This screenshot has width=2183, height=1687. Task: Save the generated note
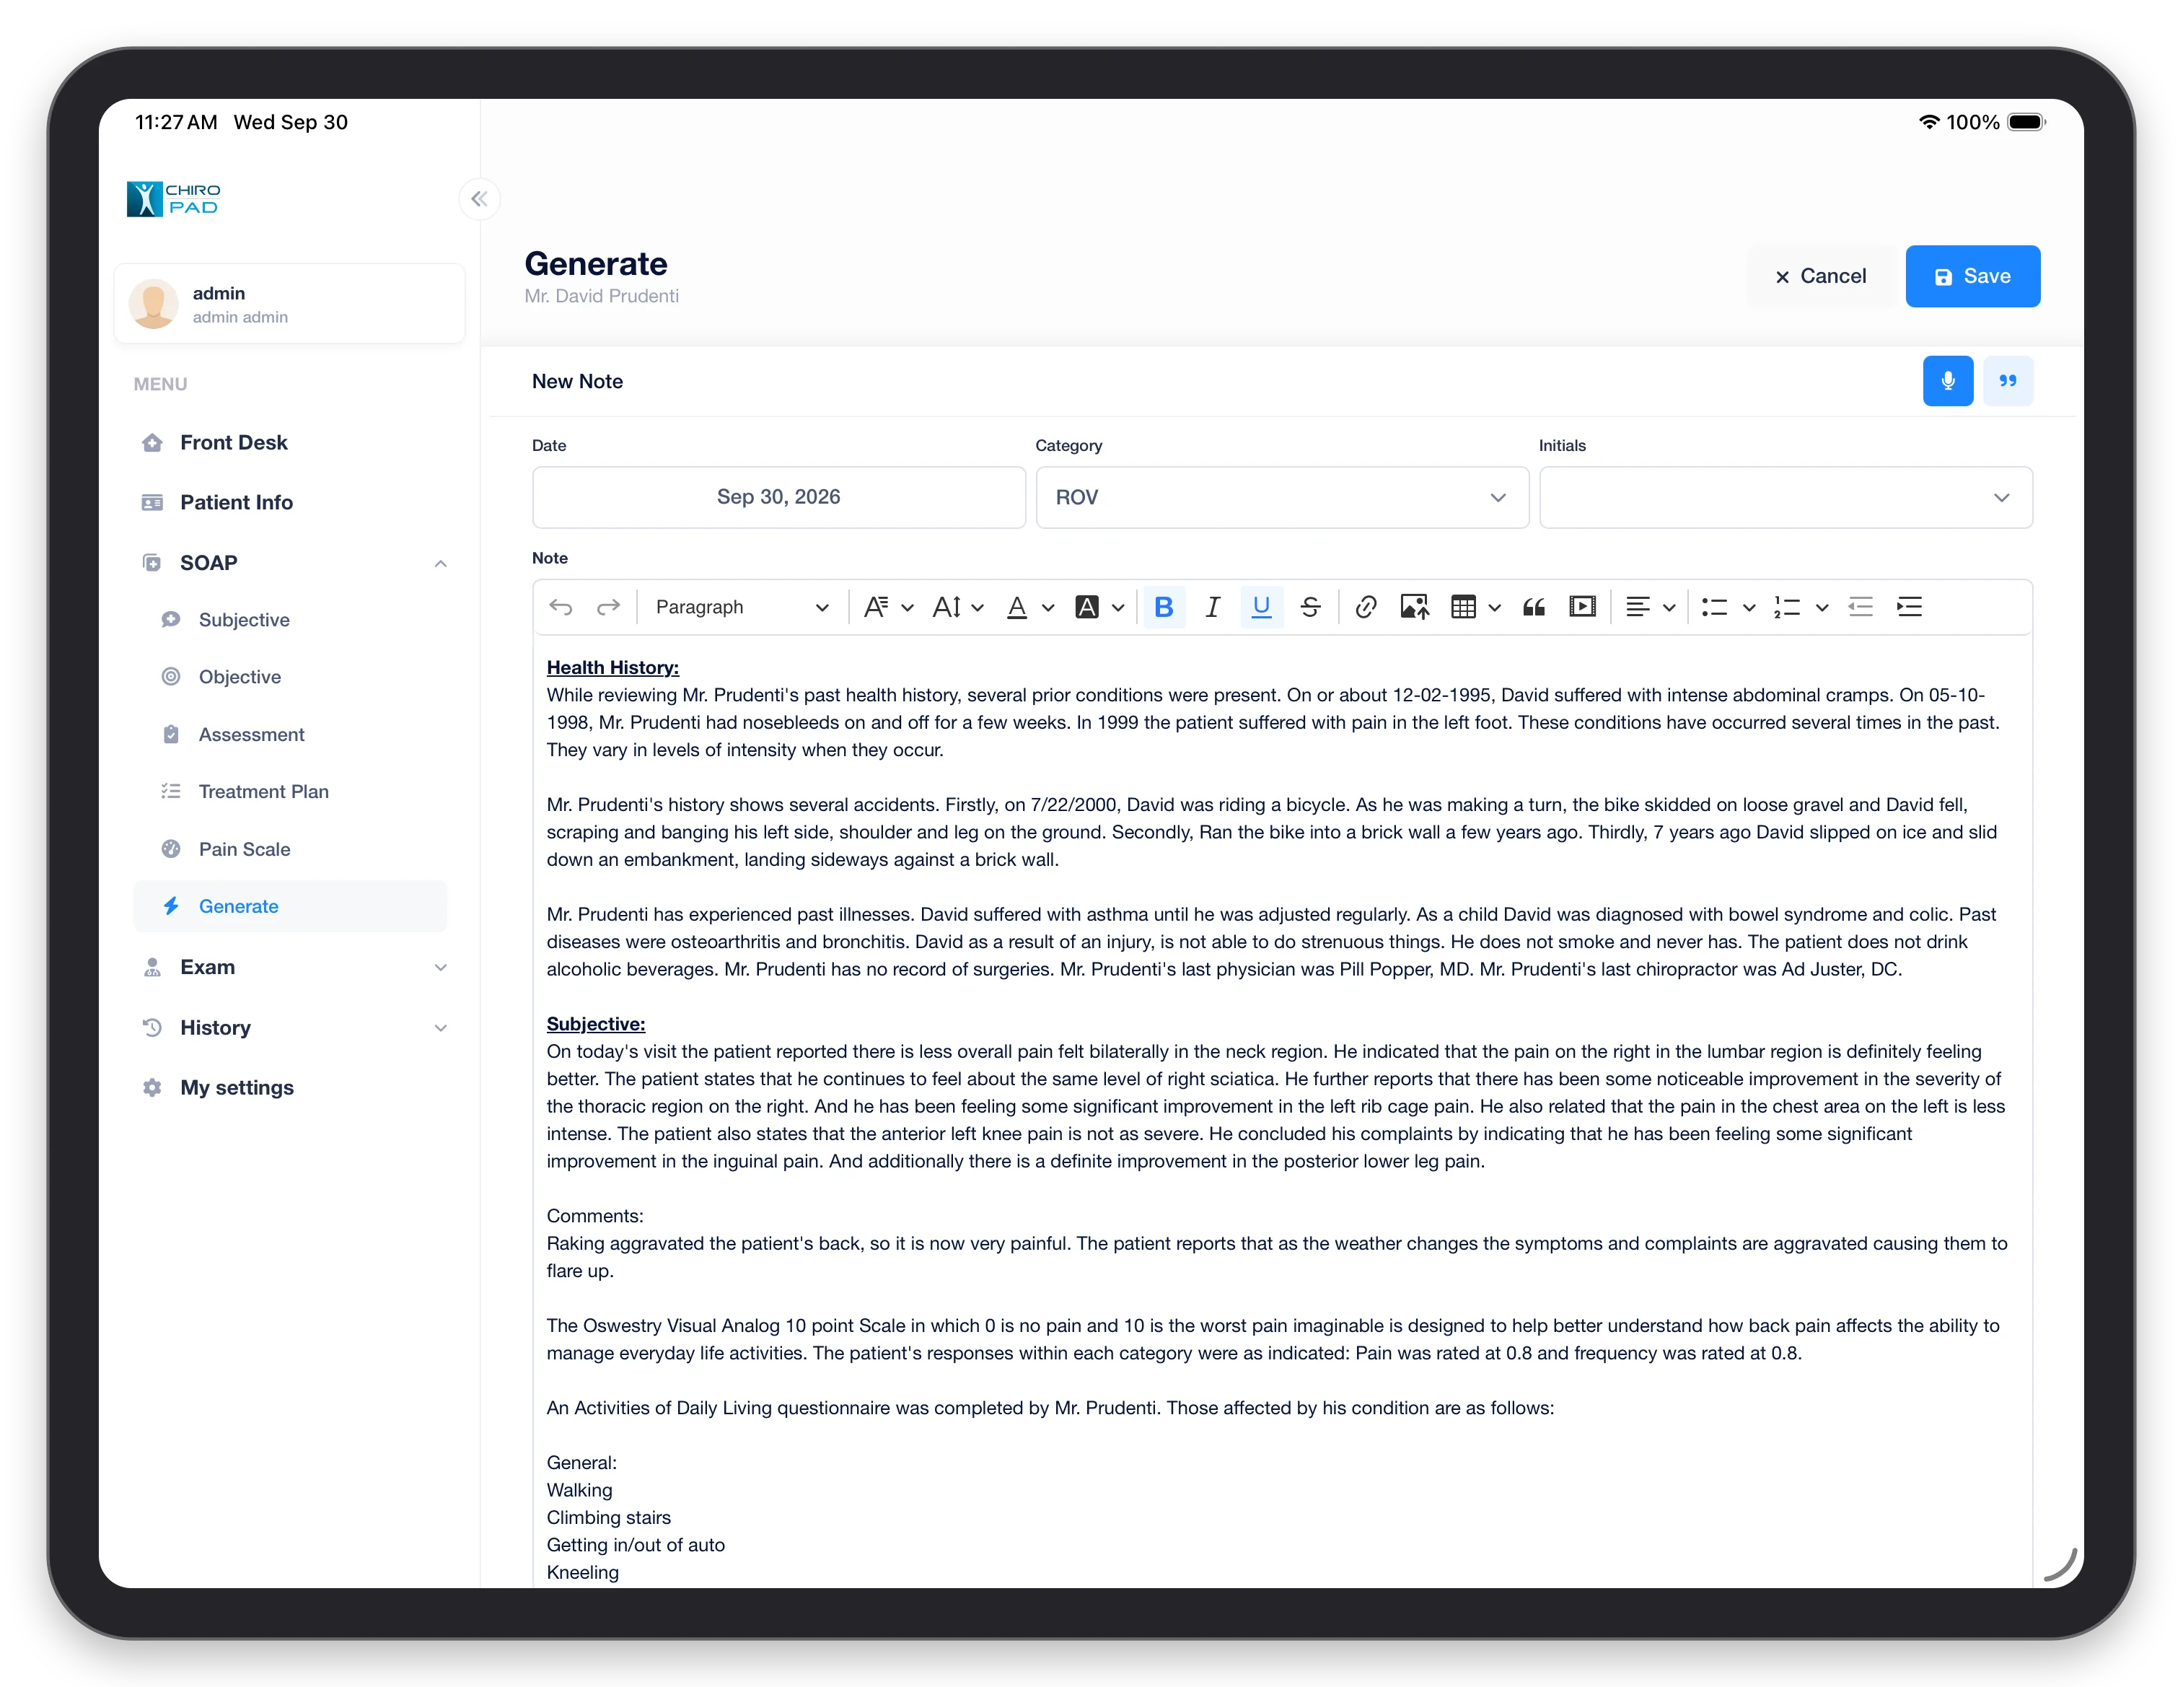[1972, 276]
